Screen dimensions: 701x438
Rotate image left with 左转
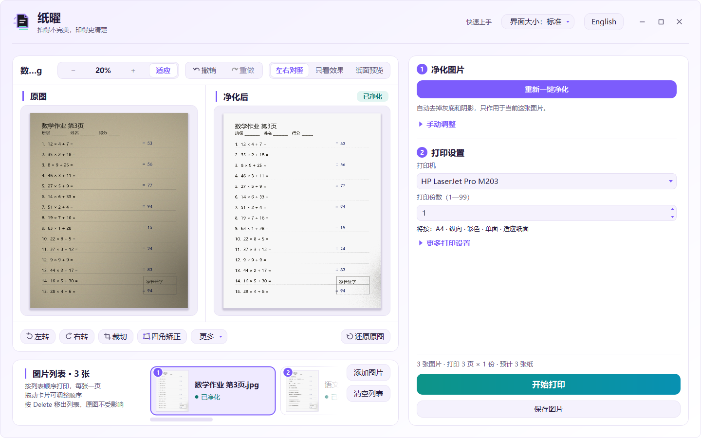point(38,337)
